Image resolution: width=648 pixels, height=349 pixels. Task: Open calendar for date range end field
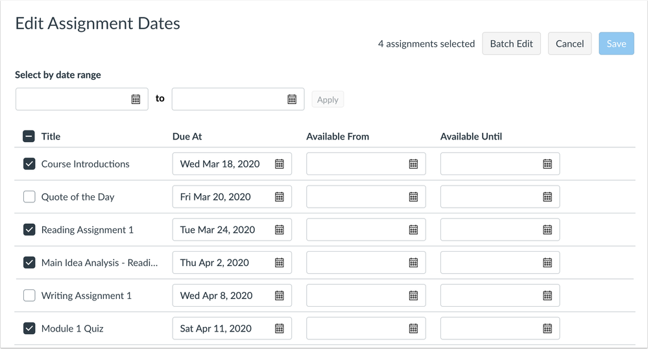(292, 99)
